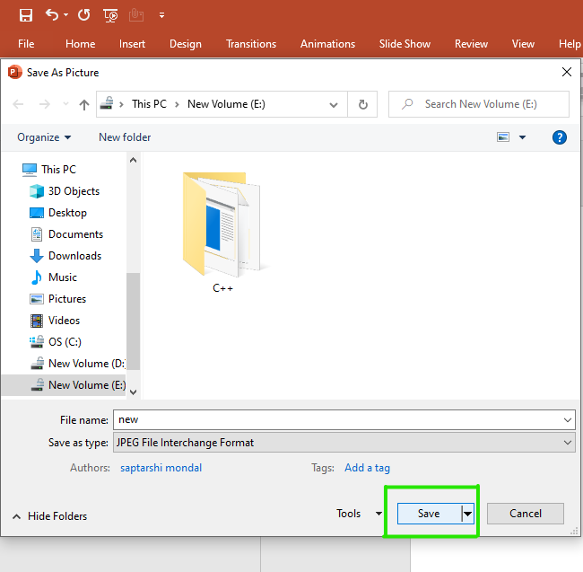This screenshot has height=572, width=583.
Task: Select New Volume (E:) in navigation pane
Action: click(x=64, y=385)
